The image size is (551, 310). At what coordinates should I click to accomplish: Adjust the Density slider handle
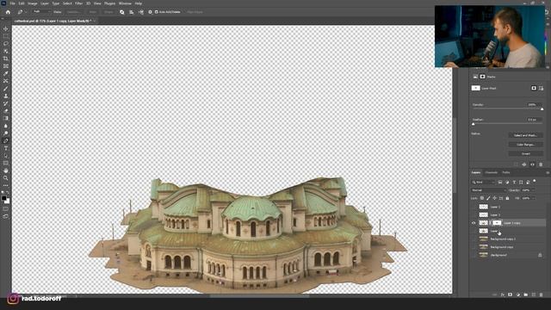pos(542,109)
